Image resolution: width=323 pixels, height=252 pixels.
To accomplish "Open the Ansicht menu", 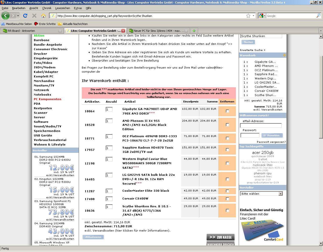I will (x=34, y=8).
